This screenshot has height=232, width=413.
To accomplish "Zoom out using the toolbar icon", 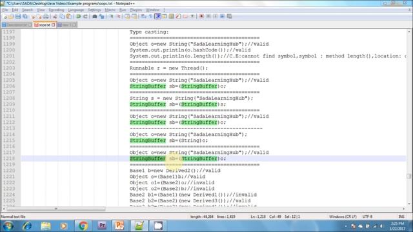I will point(119,16).
